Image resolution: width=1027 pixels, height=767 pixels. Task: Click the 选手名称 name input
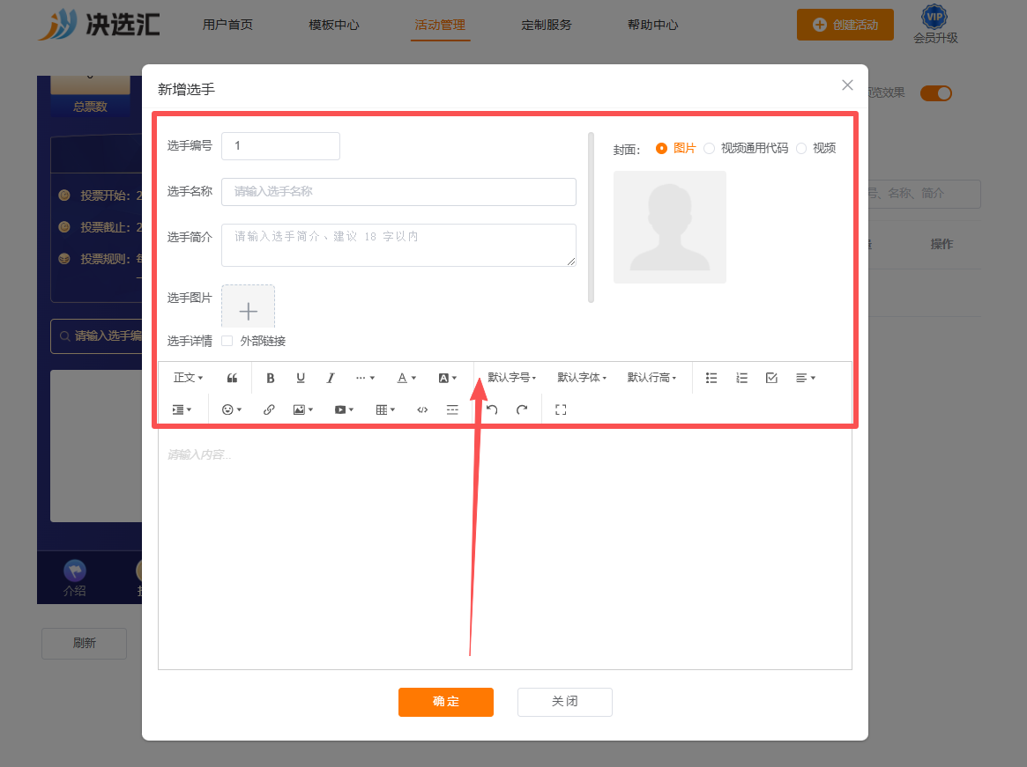(x=398, y=192)
